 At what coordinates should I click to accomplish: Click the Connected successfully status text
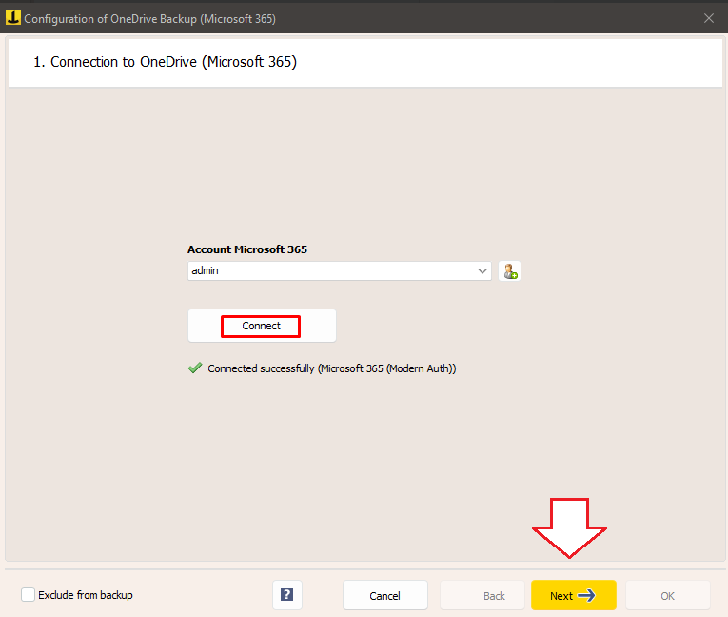click(331, 368)
